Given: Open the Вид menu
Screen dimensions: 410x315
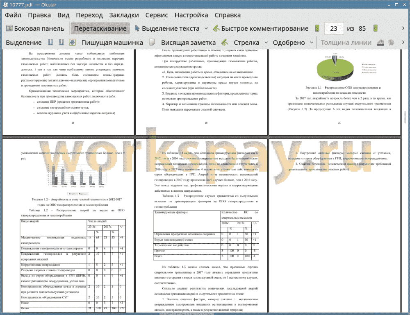Looking at the screenshot, I should pos(63,15).
